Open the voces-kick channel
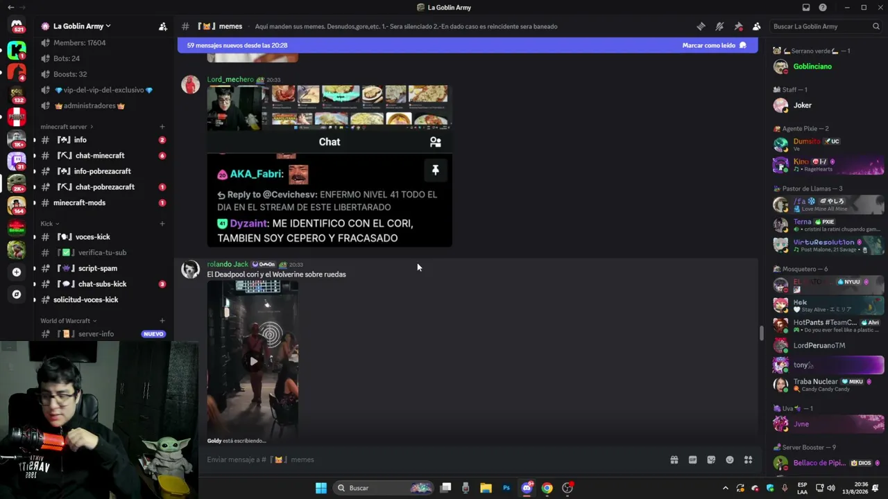Screen dimensions: 888x499 [x=103, y=237]
